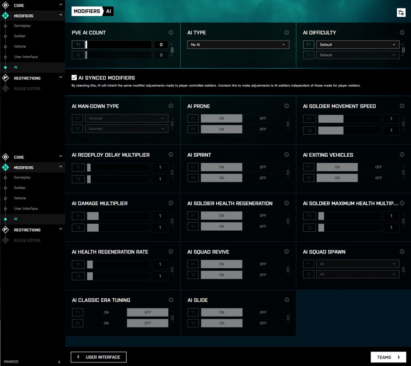The width and height of the screenshot is (411, 366).
Task: Set AI Prone T1 to OFF
Action: pyautogui.click(x=263, y=119)
